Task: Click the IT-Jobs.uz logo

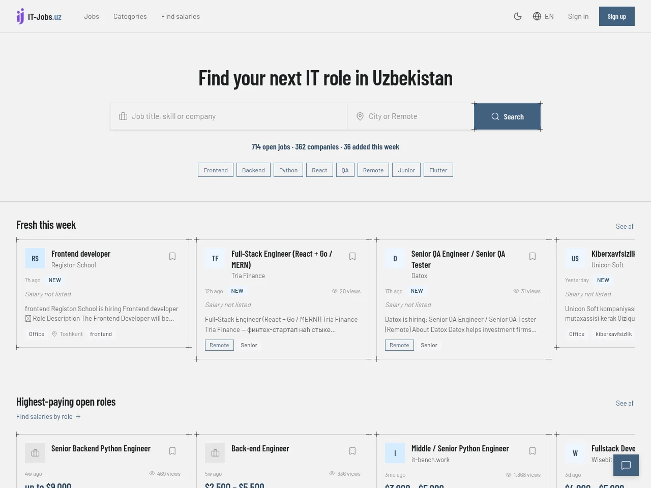Action: coord(39,16)
